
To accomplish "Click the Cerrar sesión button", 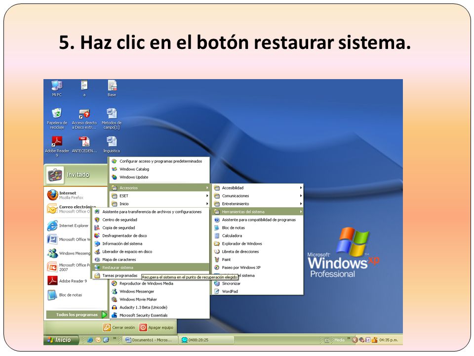I will point(119,327).
